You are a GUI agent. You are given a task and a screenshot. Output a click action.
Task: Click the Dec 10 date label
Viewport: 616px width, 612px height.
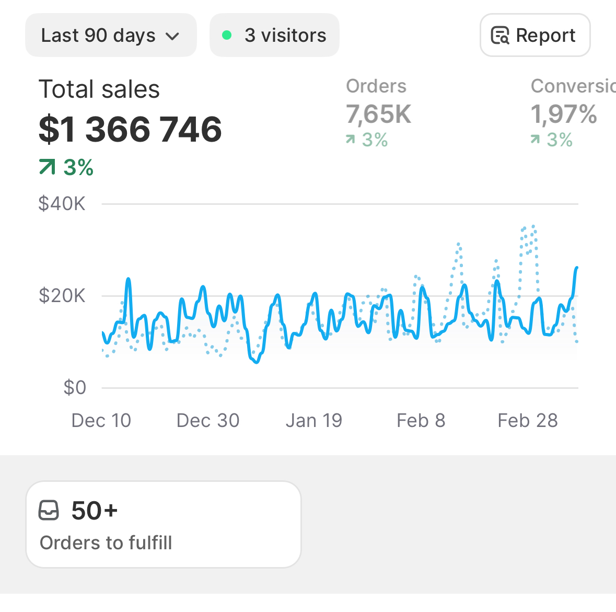point(101,421)
